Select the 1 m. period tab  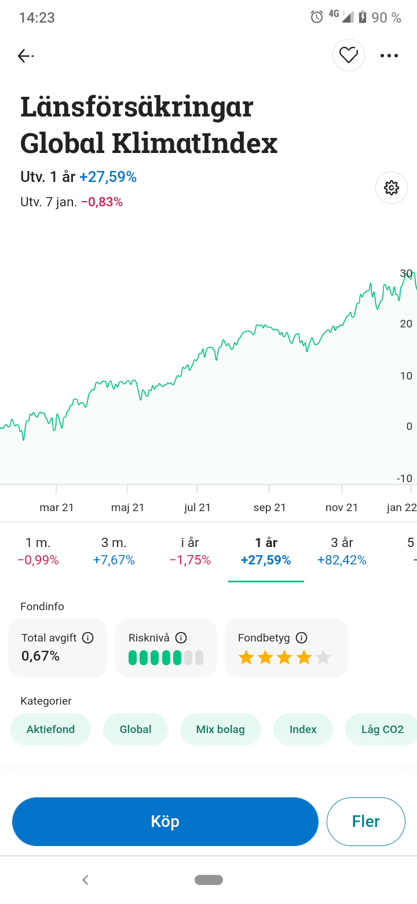click(x=38, y=551)
